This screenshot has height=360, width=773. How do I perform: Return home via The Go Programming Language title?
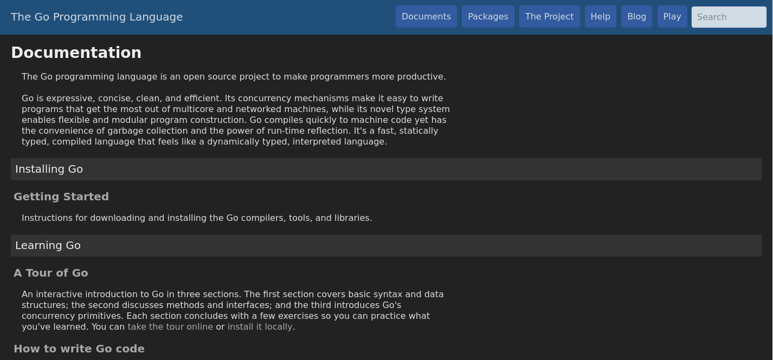point(97,17)
